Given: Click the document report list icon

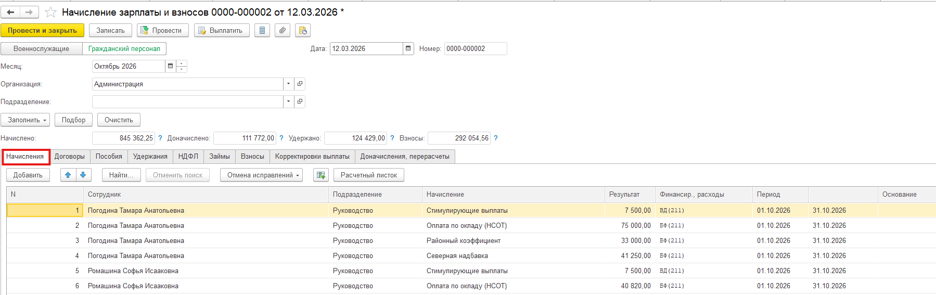Looking at the screenshot, I should click(x=262, y=31).
